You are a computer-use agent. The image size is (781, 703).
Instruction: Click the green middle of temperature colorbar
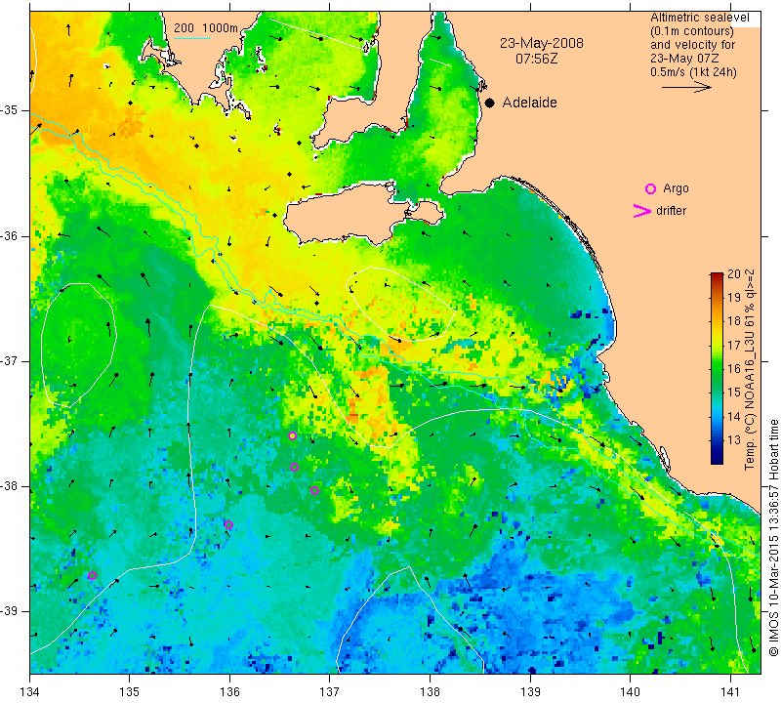(717, 369)
